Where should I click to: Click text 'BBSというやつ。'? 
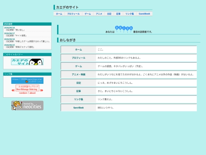106,108
